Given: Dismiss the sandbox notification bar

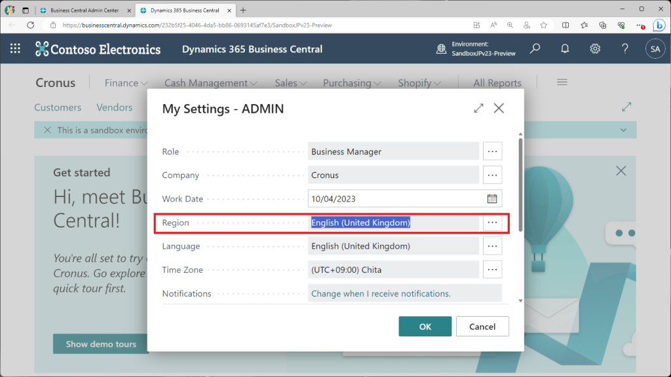Looking at the screenshot, I should tap(47, 130).
